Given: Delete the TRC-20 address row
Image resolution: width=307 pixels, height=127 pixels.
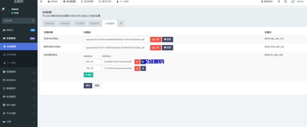Looking at the screenshot, I should 137,69.
